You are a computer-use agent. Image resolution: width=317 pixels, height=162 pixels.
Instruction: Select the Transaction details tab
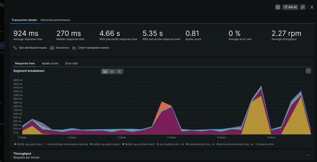[24, 20]
